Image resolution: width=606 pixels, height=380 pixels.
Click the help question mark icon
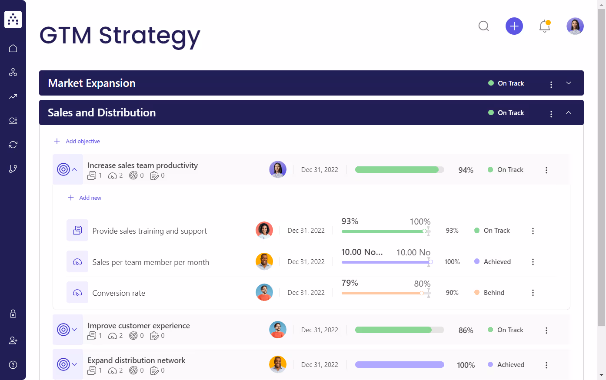[x=13, y=364]
